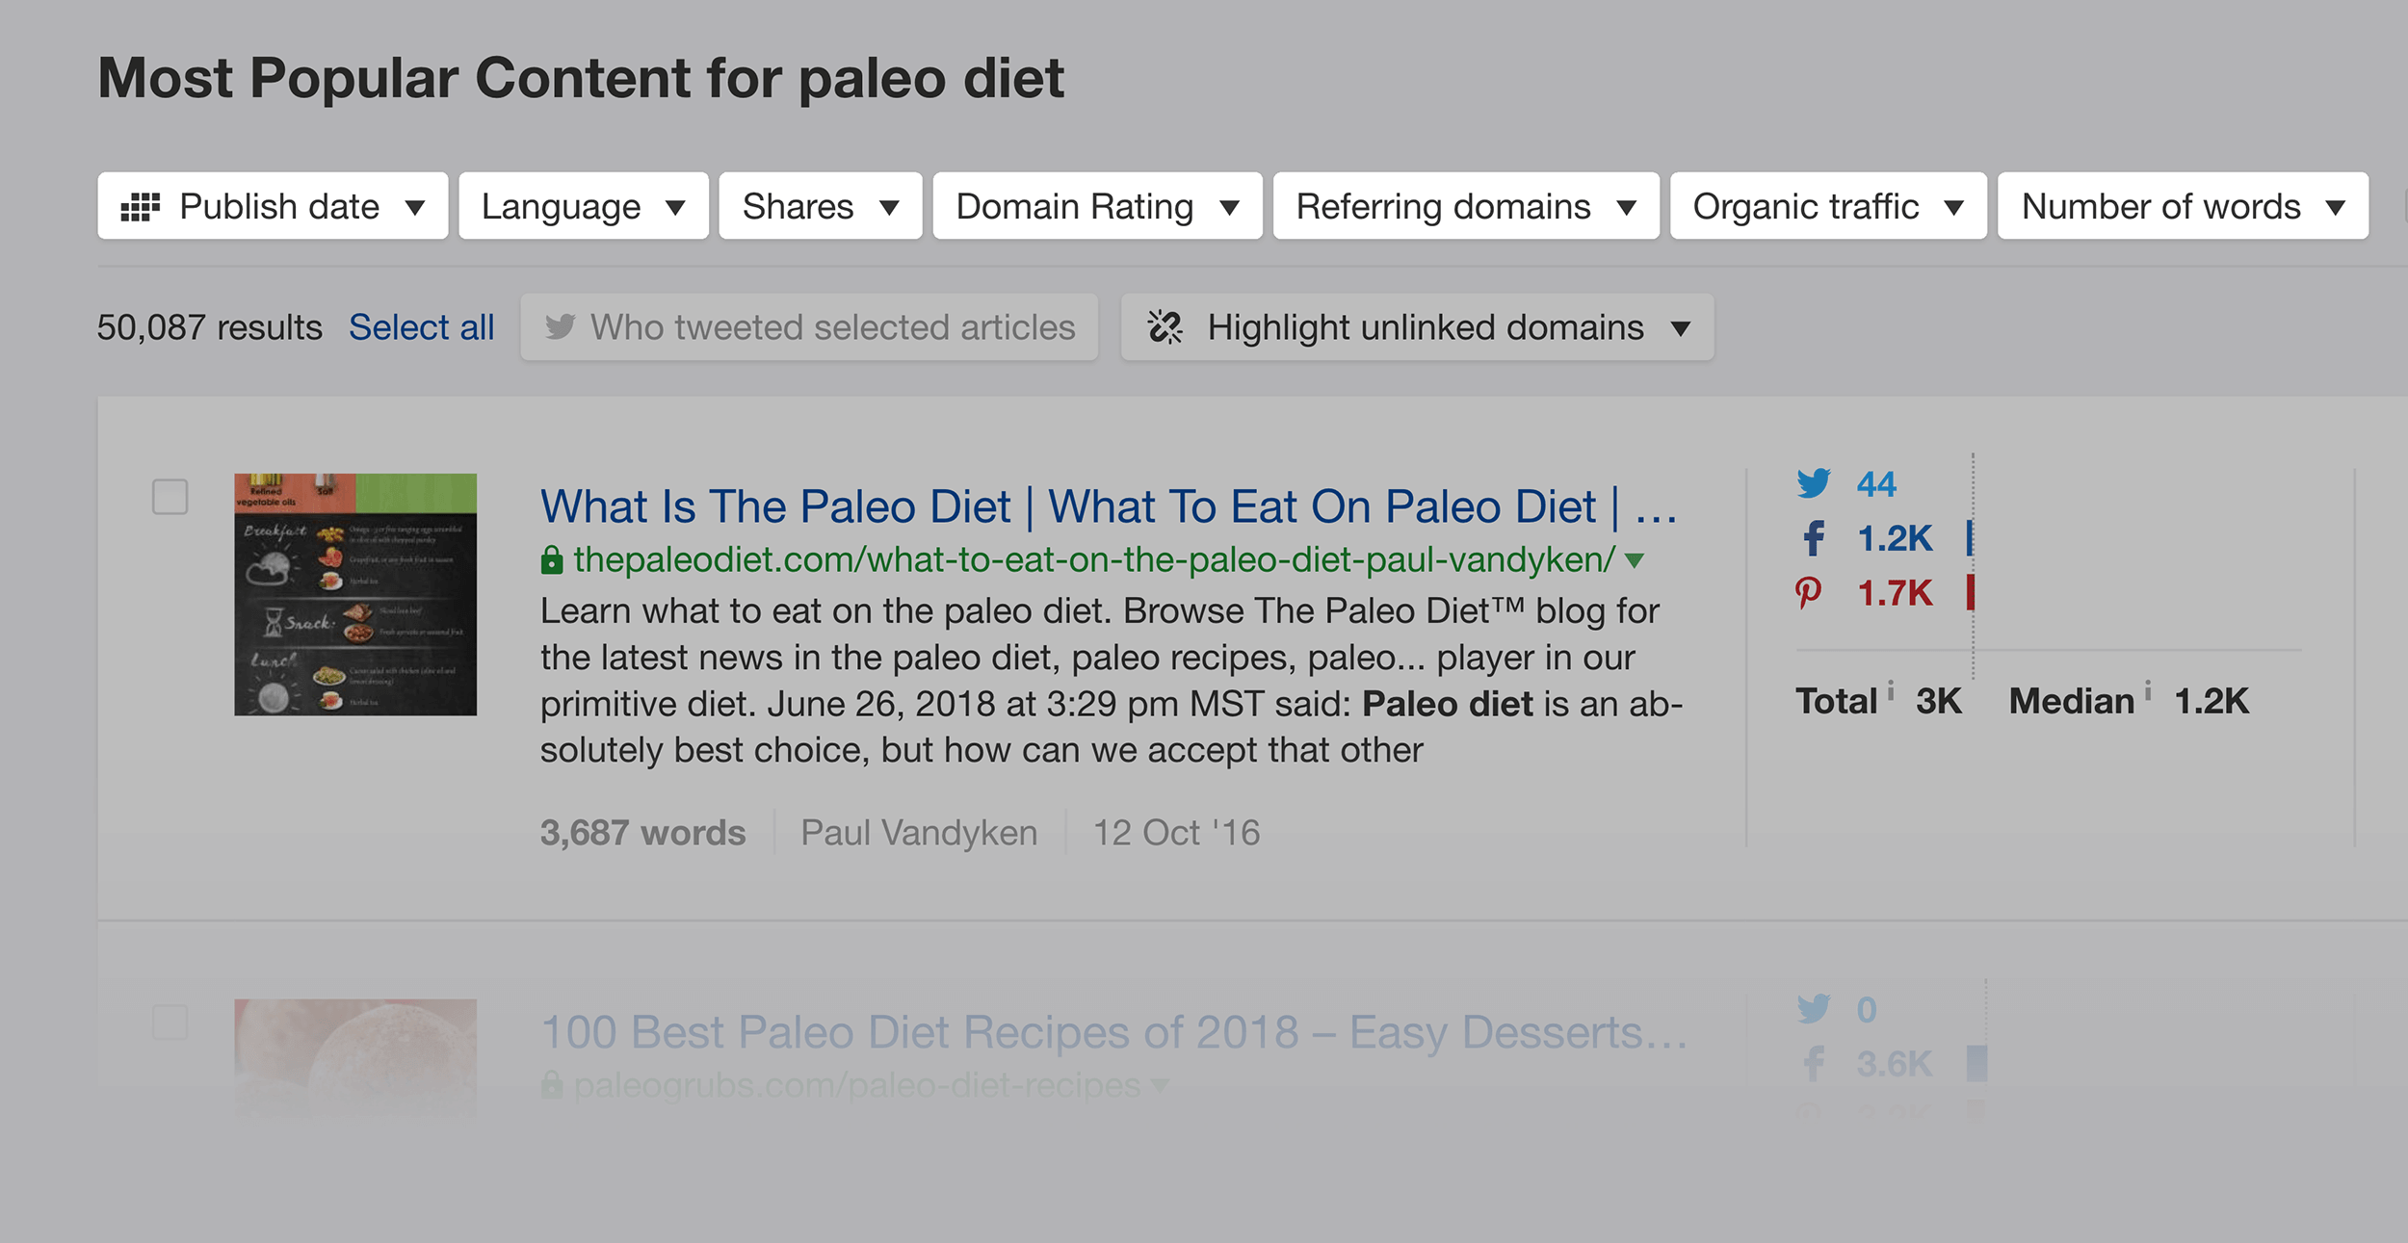Viewport: 2408px width, 1243px height.
Task: Click the info icon beside Median
Action: coord(2148,689)
